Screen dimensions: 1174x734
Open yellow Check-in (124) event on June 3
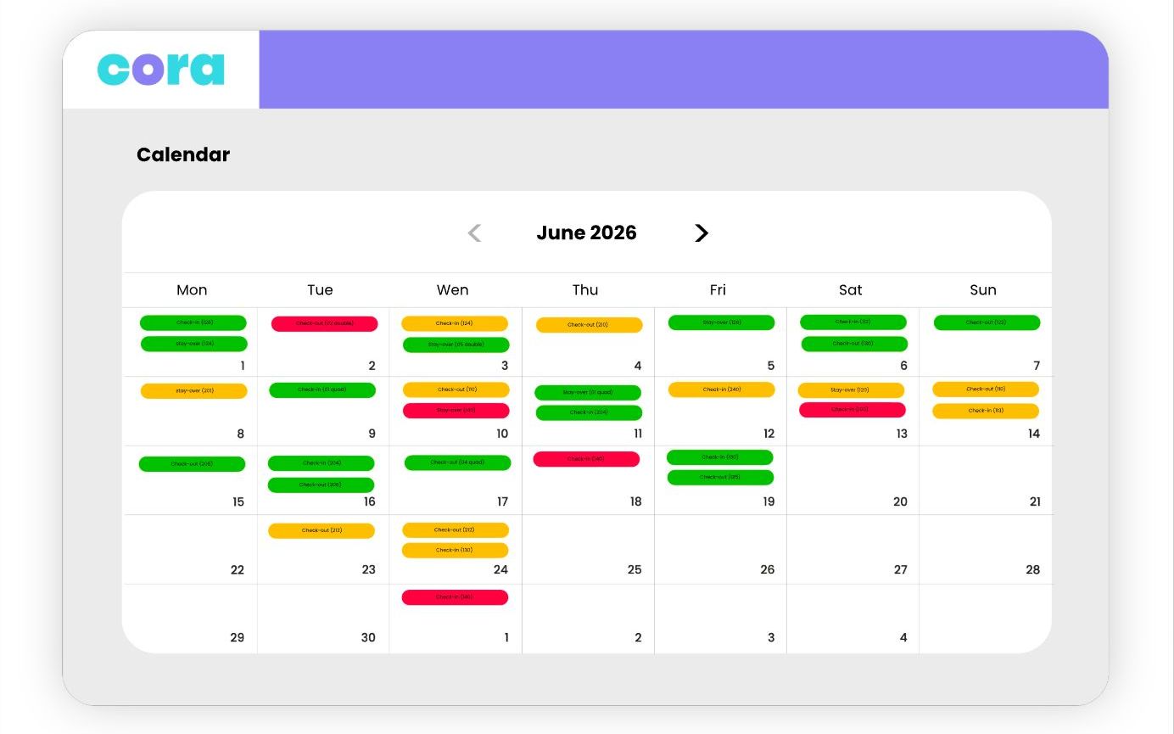[x=455, y=323]
